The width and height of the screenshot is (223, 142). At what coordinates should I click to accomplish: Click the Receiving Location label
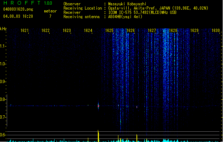(x=83, y=8)
